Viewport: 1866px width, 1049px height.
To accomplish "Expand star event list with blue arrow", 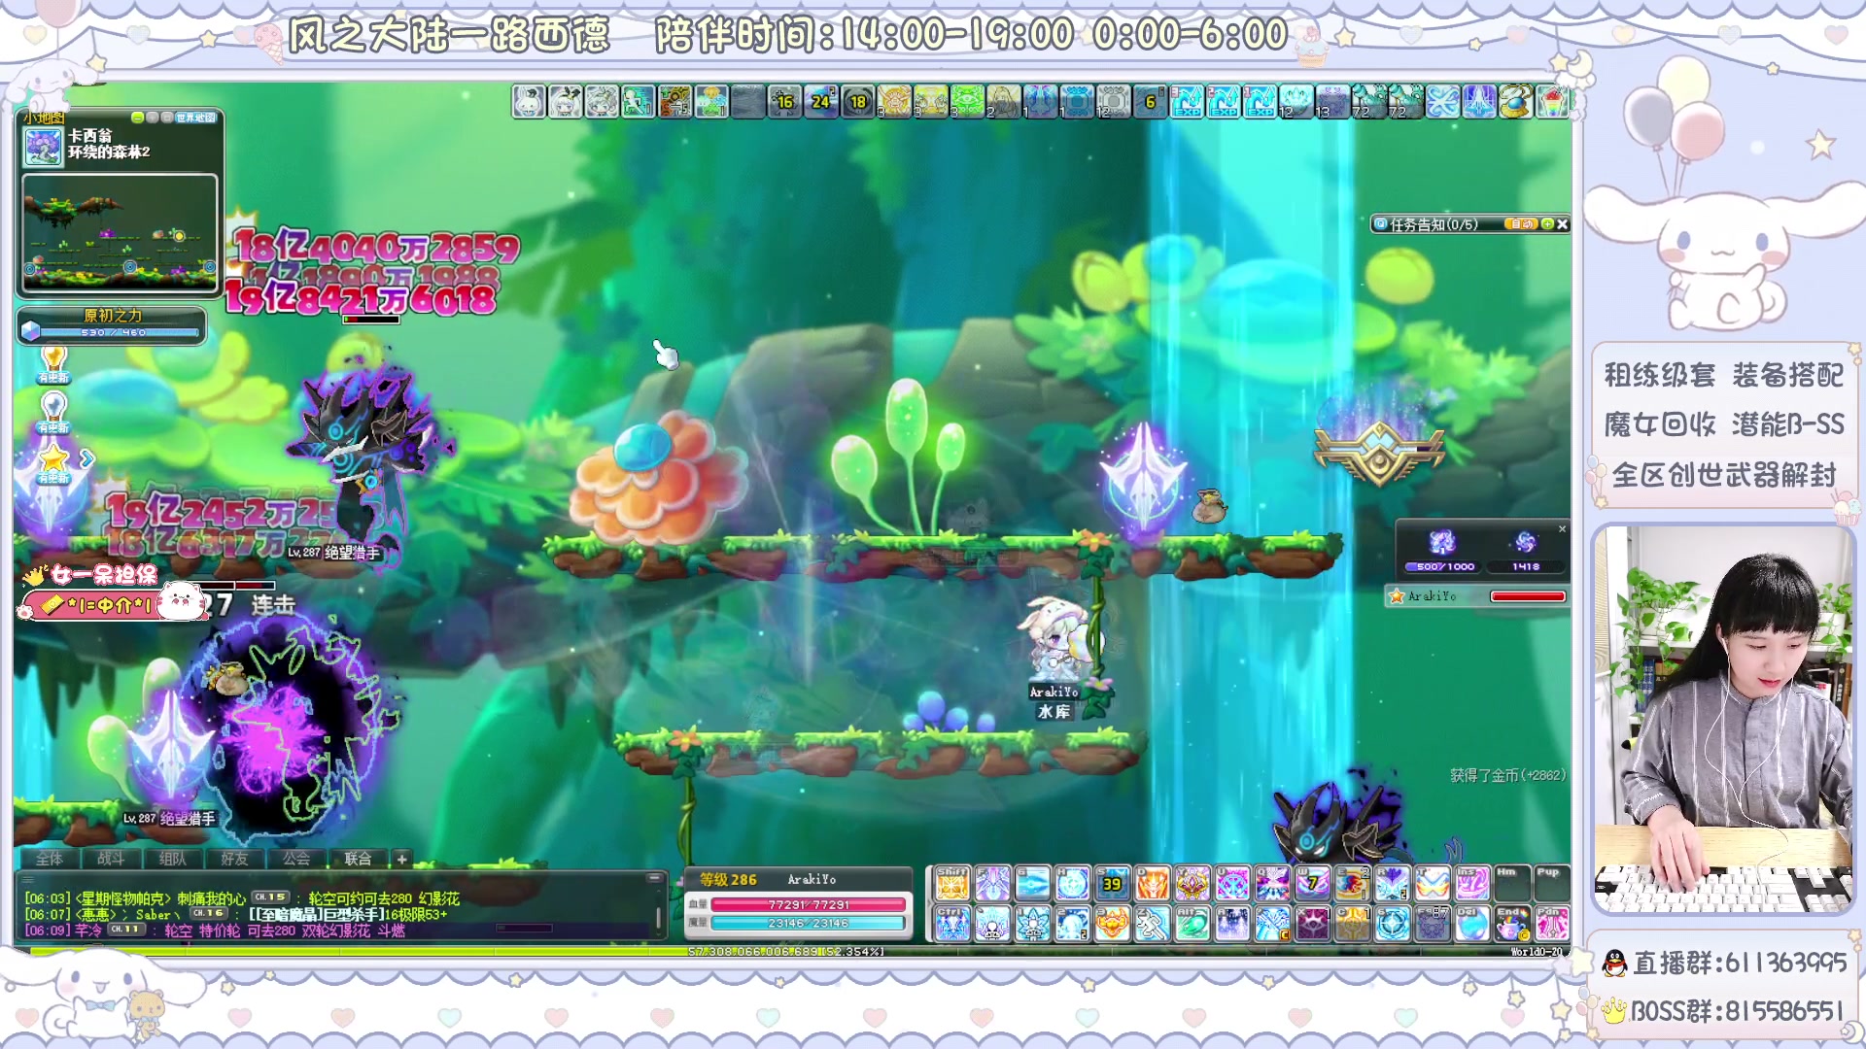I will [86, 457].
